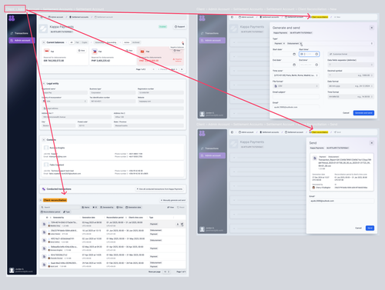Screen dimensions: 385x290
Task: Open the Date format dropdown
Action: 351,86
